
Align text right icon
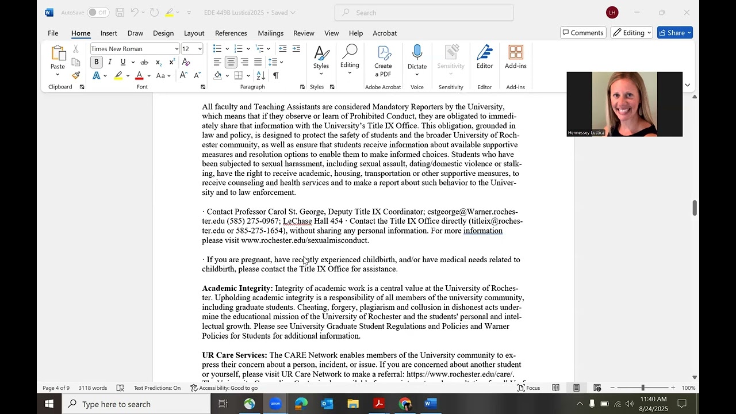pyautogui.click(x=244, y=62)
